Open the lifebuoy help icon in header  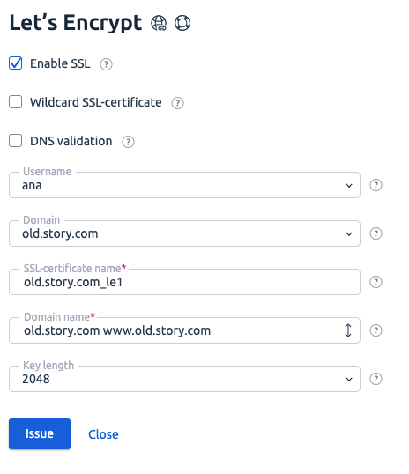pyautogui.click(x=182, y=23)
